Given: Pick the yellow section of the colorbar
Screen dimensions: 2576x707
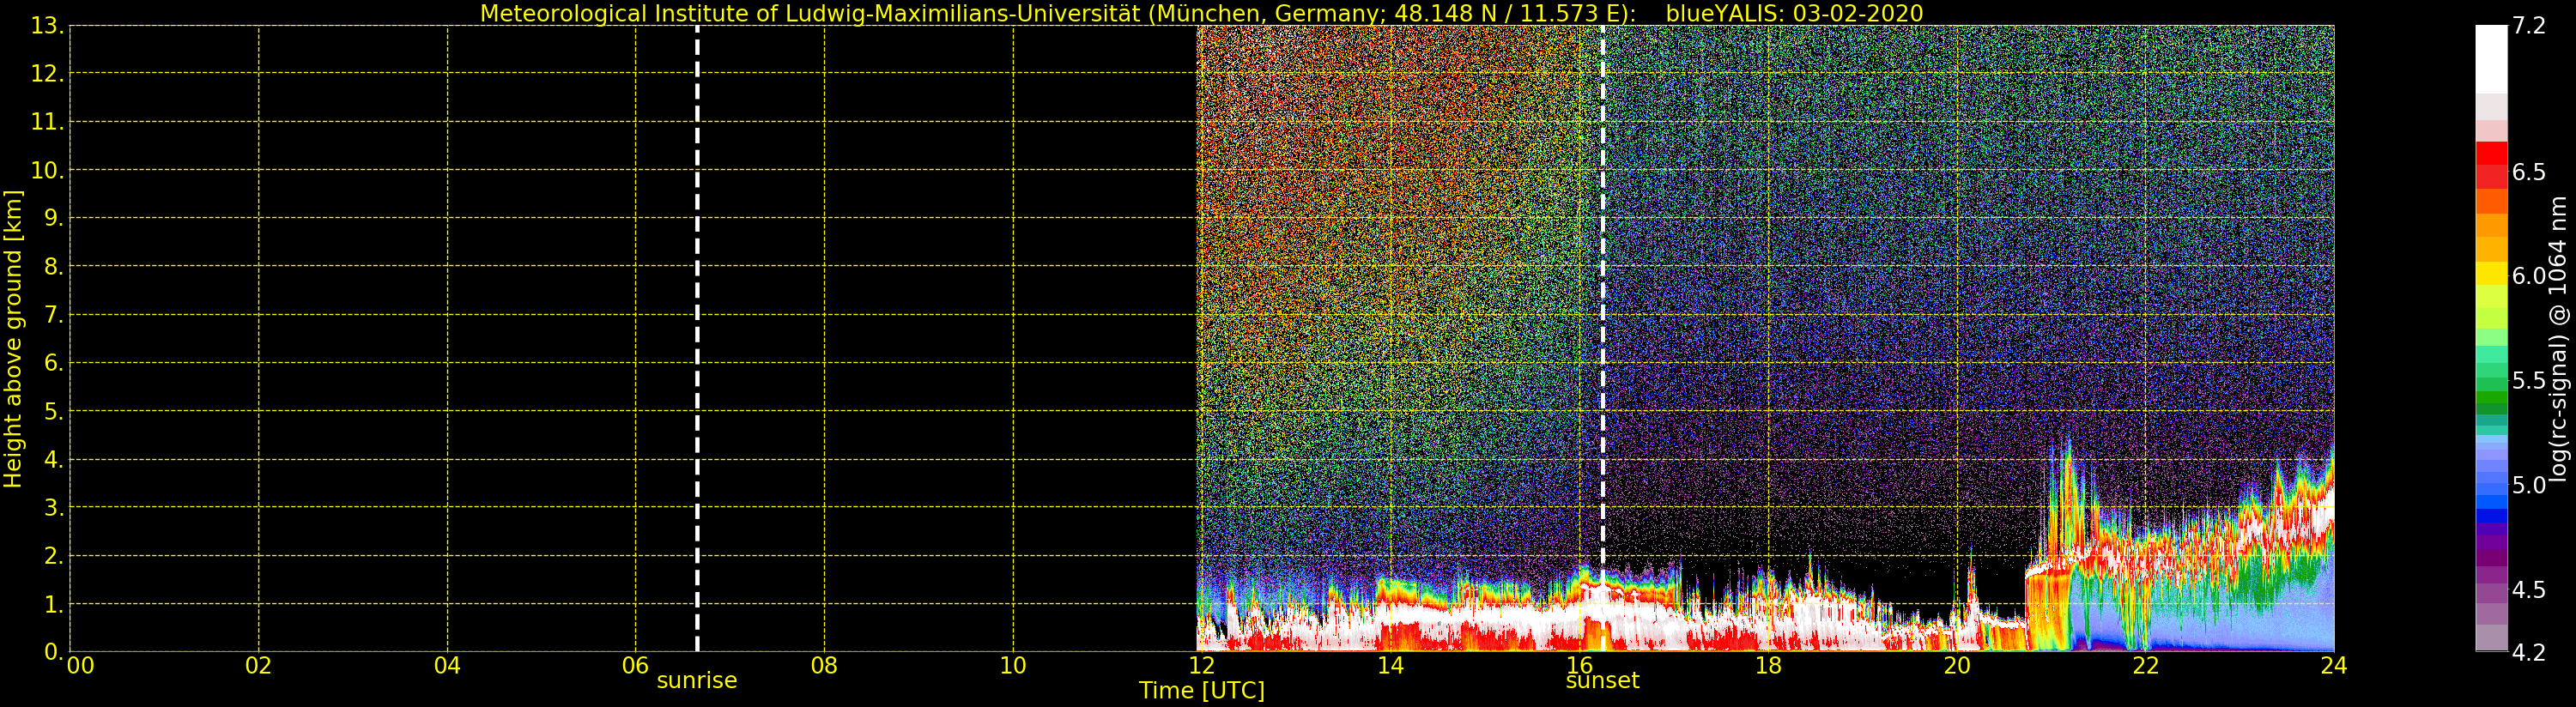Looking at the screenshot, I should pyautogui.click(x=2491, y=274).
